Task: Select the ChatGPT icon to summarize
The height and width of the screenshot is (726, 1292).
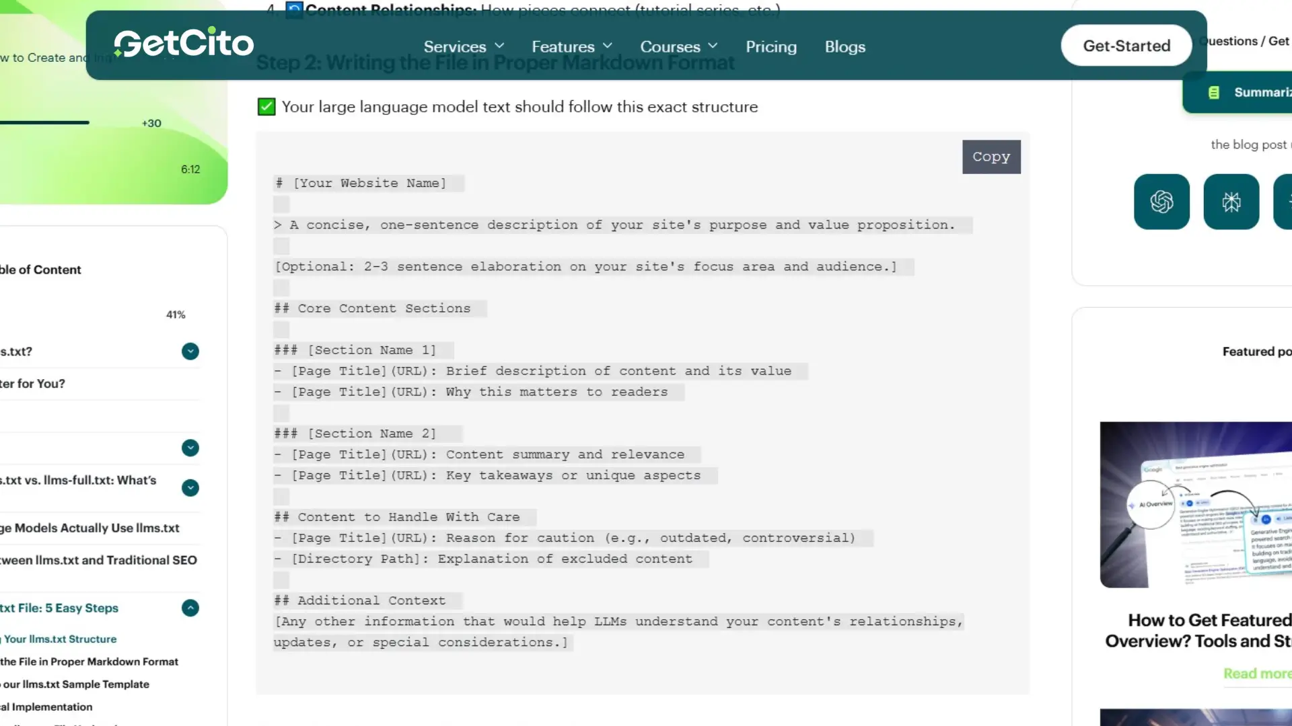Action: coord(1161,202)
